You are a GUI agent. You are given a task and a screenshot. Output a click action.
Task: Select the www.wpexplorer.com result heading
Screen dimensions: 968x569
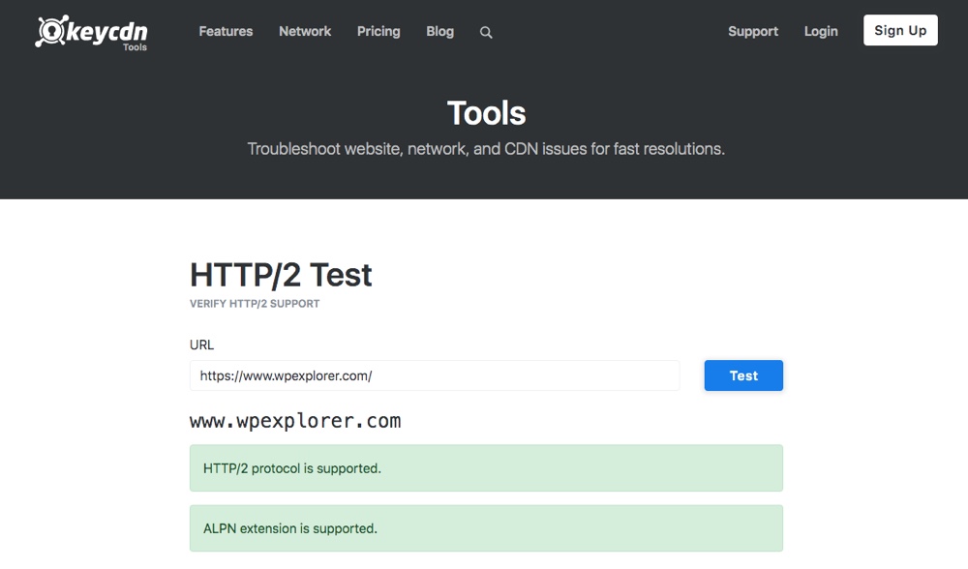[x=295, y=421]
